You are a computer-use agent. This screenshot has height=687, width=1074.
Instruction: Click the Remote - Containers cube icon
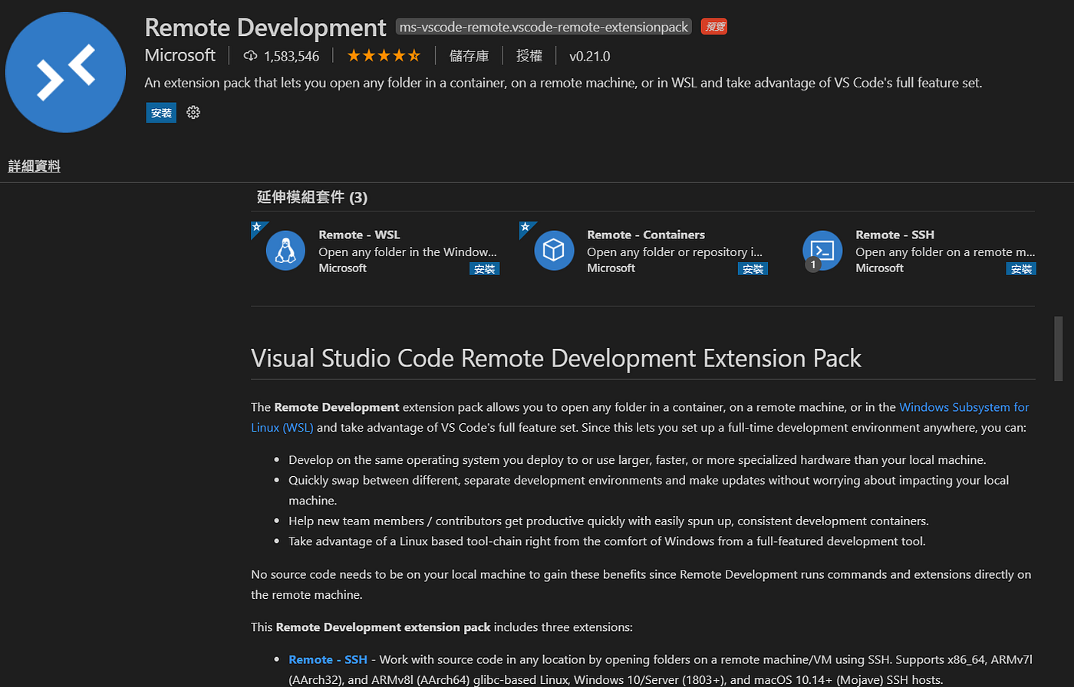554,250
